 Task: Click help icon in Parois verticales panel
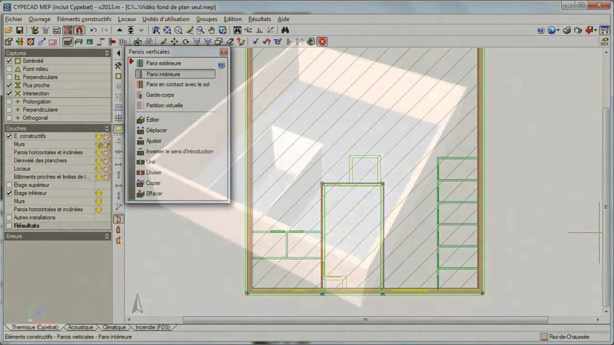[x=221, y=65]
